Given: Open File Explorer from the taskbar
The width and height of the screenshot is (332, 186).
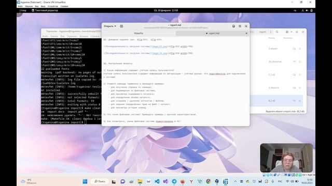Looking at the screenshot, I should click(140, 181).
